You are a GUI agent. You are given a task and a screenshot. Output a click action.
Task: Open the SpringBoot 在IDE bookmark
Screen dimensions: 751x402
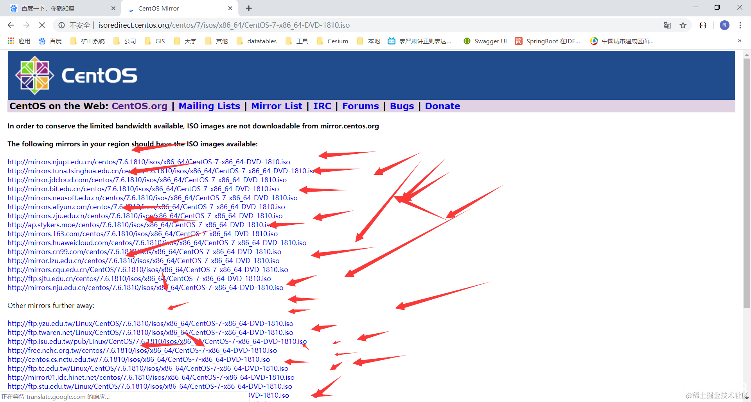(x=548, y=41)
